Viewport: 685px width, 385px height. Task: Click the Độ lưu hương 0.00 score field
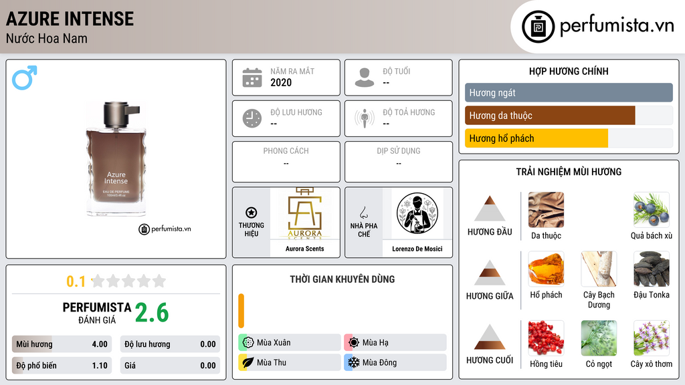(x=170, y=344)
